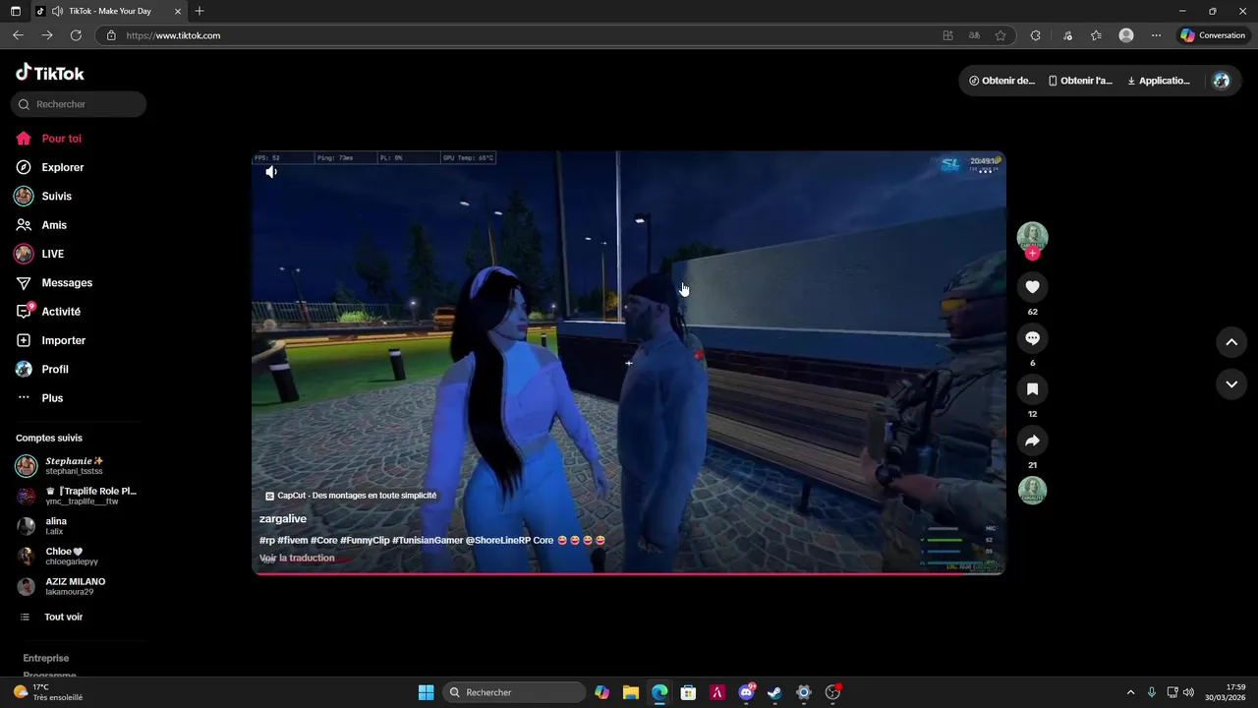The image size is (1258, 708).
Task: Go to the next video arrow
Action: (x=1231, y=384)
